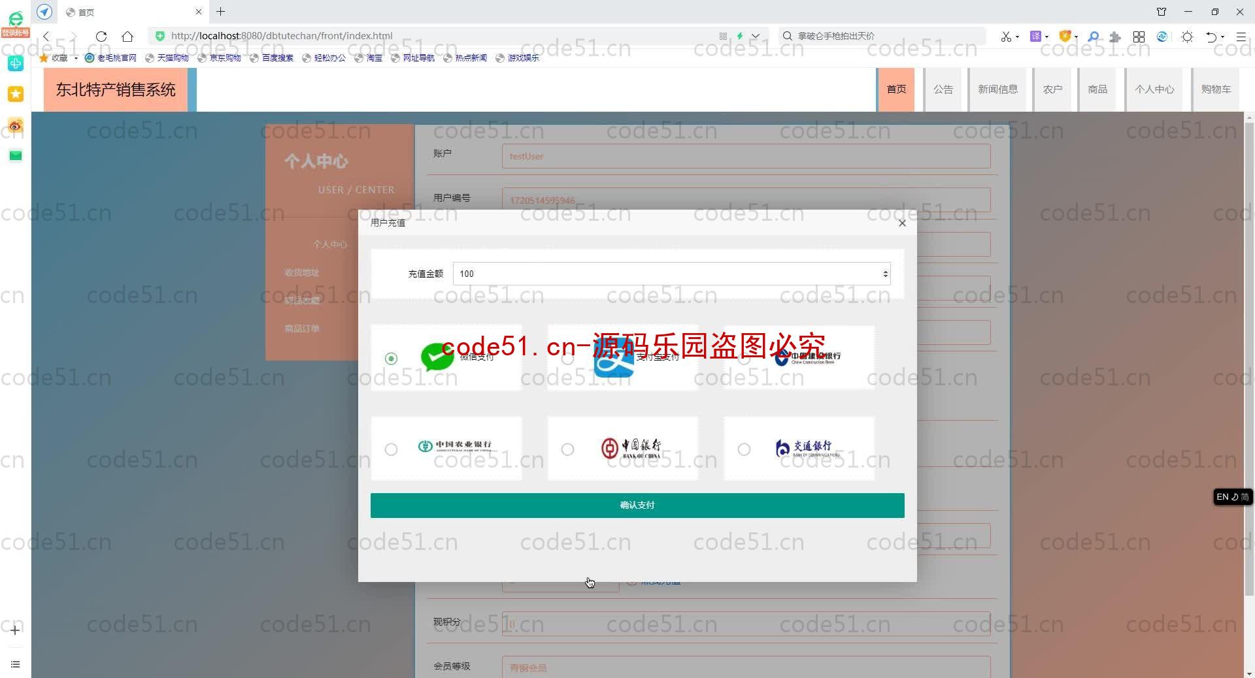This screenshot has width=1255, height=678.
Task: Click the Bank of Communications logo
Action: click(807, 448)
